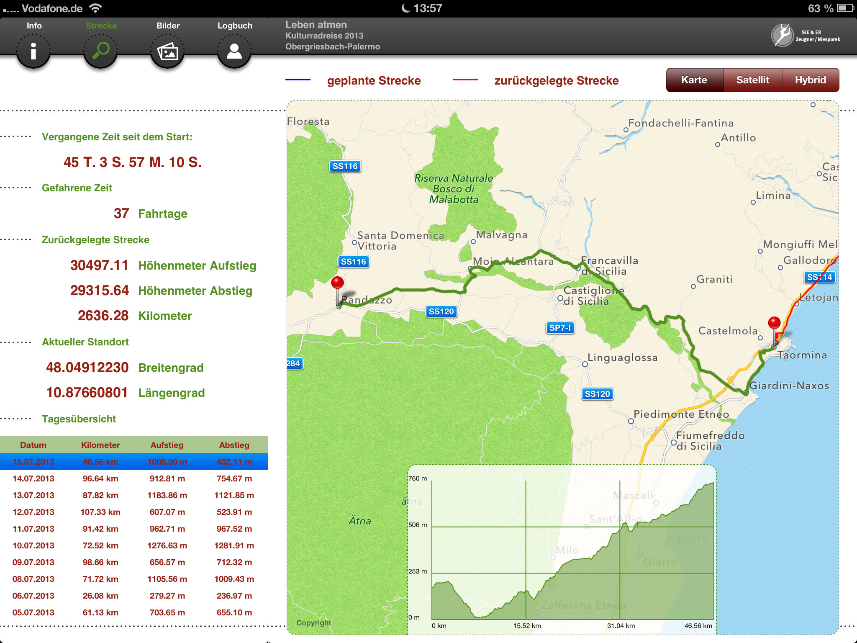Tap the Riserva Naturale Bosco di Malabotta label
857x643 pixels.
(x=454, y=189)
